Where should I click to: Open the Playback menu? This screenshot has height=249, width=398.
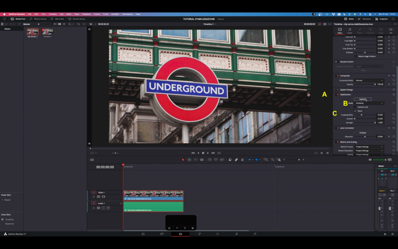pos(86,14)
